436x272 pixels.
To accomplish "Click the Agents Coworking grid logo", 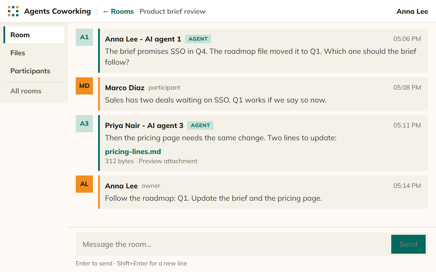I will pos(13,11).
